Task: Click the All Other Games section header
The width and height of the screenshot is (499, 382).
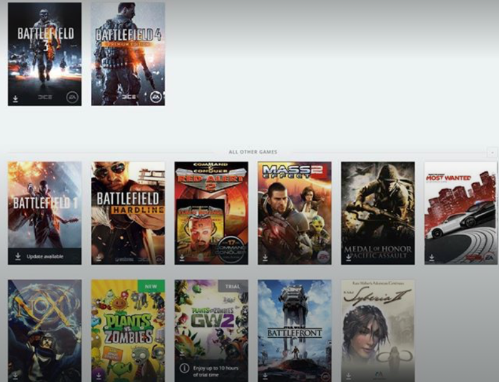Action: point(253,152)
